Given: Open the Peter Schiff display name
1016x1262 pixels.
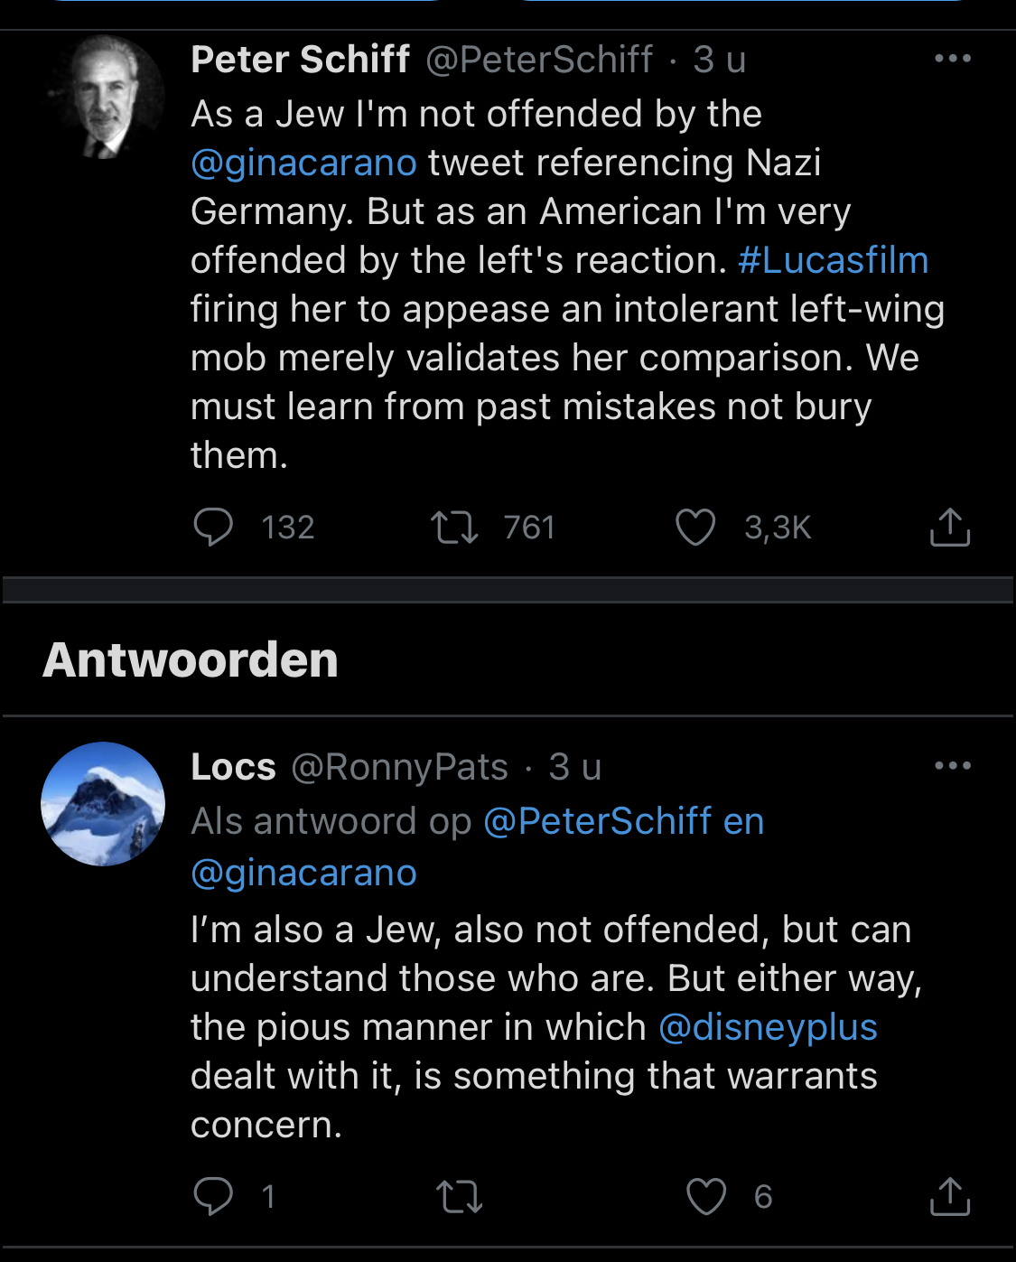Looking at the screenshot, I should [x=301, y=60].
